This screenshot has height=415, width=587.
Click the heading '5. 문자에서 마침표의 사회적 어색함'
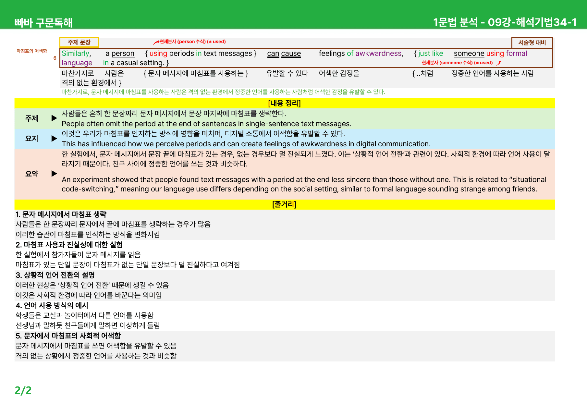(68, 336)
